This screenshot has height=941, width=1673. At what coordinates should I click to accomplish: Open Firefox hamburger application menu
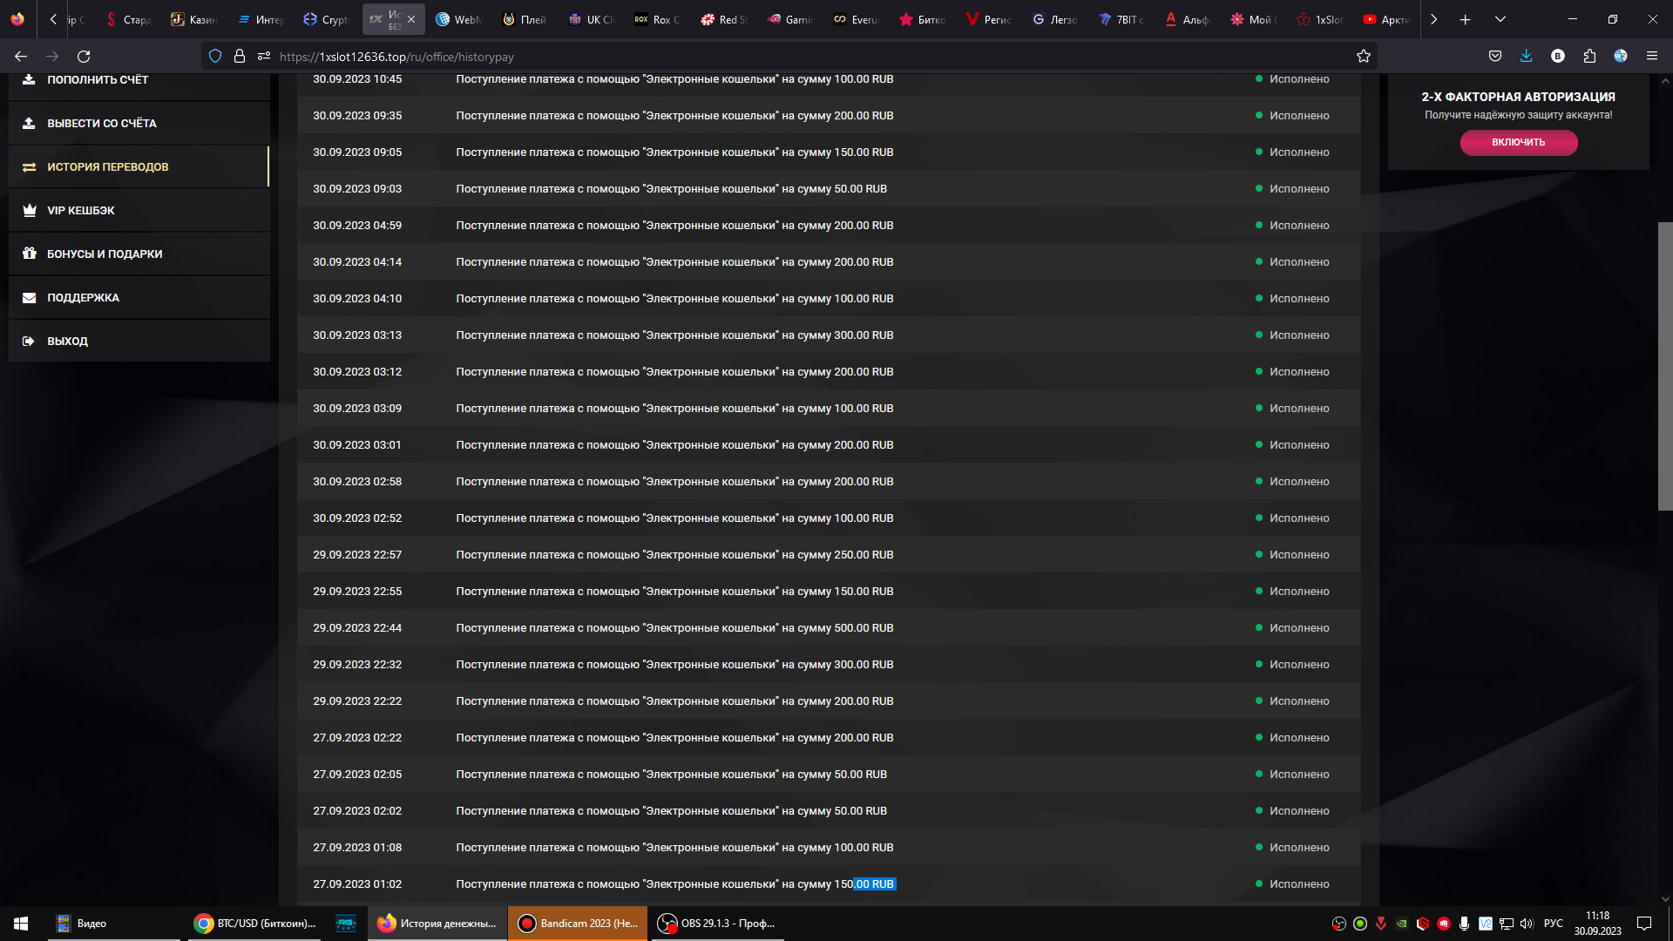tap(1651, 57)
